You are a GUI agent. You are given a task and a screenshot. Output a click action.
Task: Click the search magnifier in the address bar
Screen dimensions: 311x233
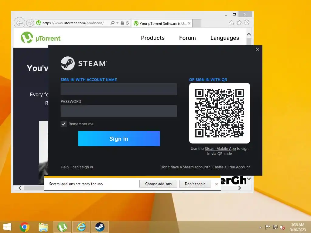click(112, 23)
